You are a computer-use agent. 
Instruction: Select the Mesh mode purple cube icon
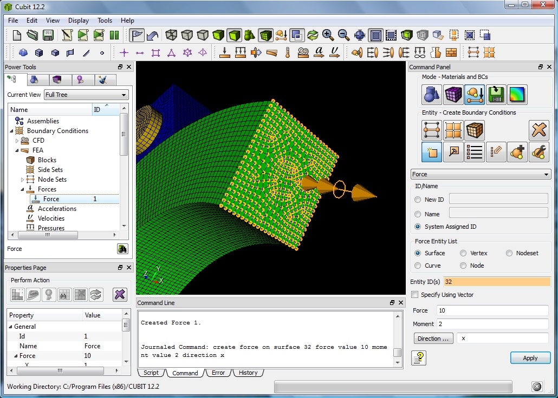[x=453, y=95]
